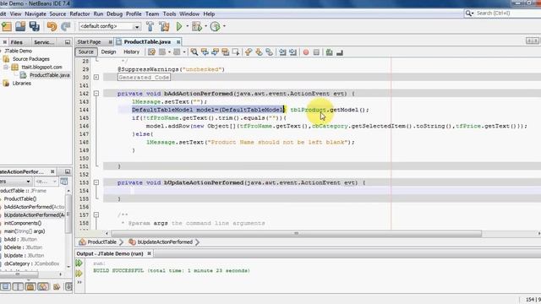Toggle Bookmark icon in editor toolbar
Image resolution: width=541 pixels, height=304 pixels.
pos(269,52)
